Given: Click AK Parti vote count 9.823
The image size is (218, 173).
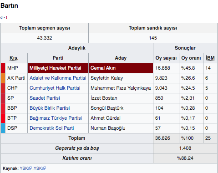Looking at the screenshot, I should pos(161,78).
